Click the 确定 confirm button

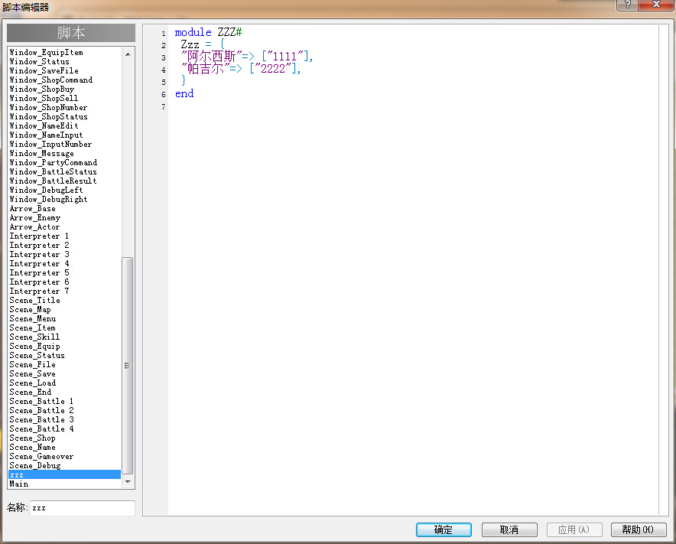[444, 529]
